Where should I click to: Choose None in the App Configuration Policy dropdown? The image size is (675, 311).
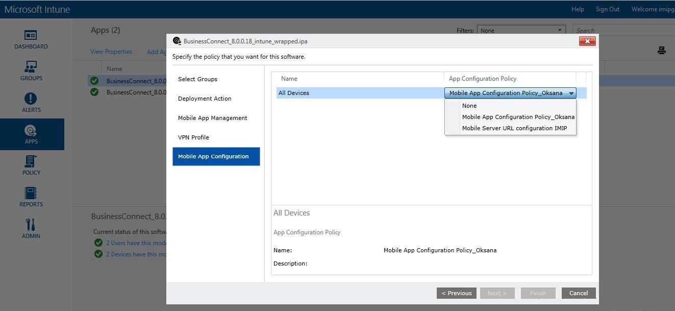[469, 106]
